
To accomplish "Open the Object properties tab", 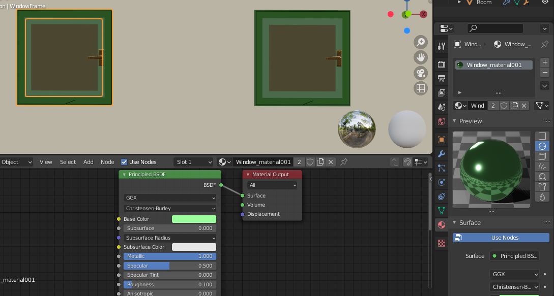I will tap(442, 140).
